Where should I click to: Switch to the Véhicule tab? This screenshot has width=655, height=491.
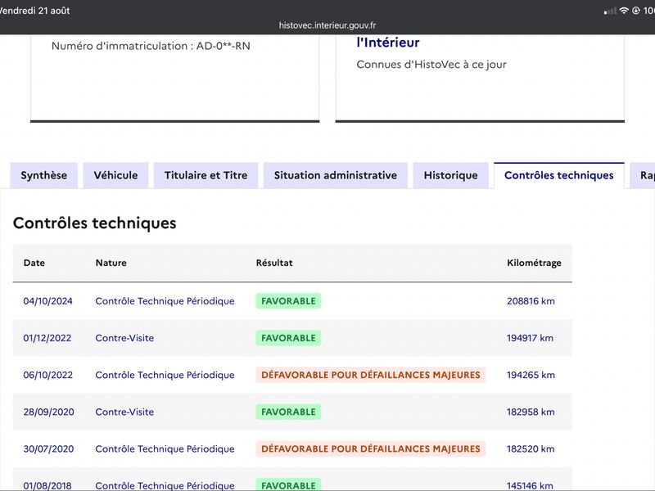pyautogui.click(x=115, y=175)
